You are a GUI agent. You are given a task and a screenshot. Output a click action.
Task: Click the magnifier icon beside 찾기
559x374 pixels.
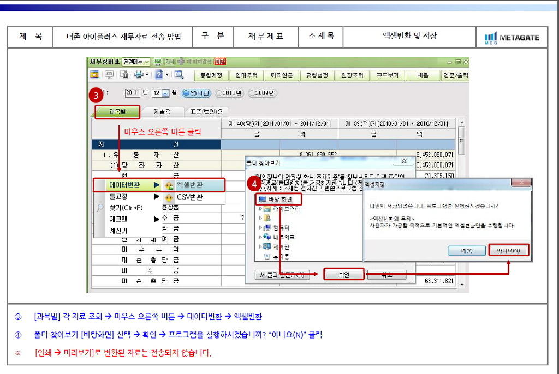click(100, 207)
